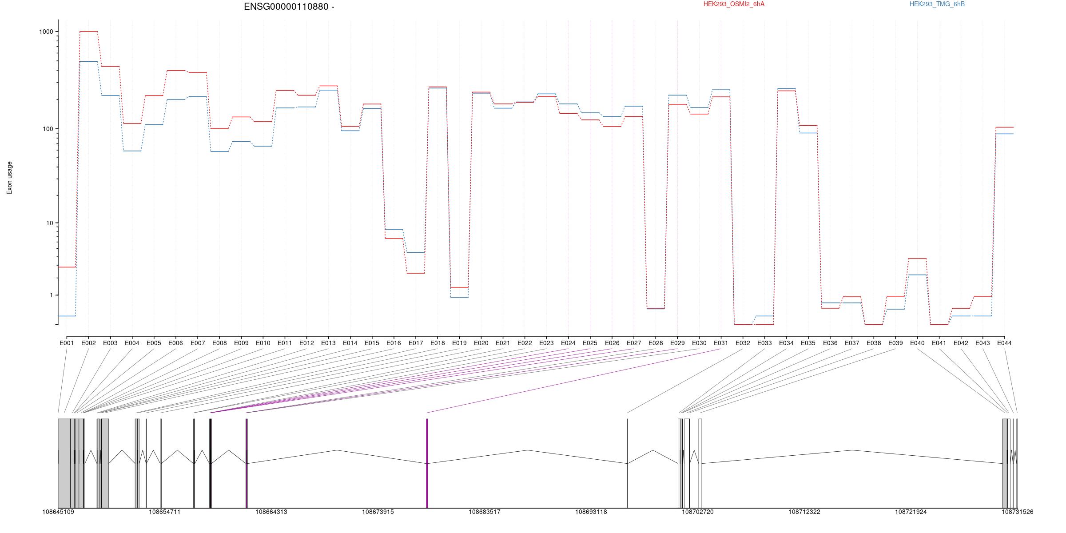
Task: Click the 1000 y-axis tick label
Action: (x=46, y=32)
